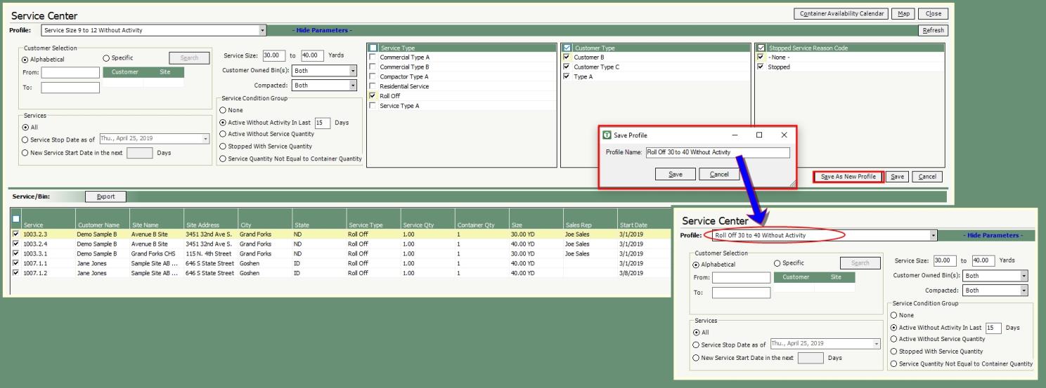Uncheck the Stopped reason code
This screenshot has width=1046, height=388.
point(761,67)
